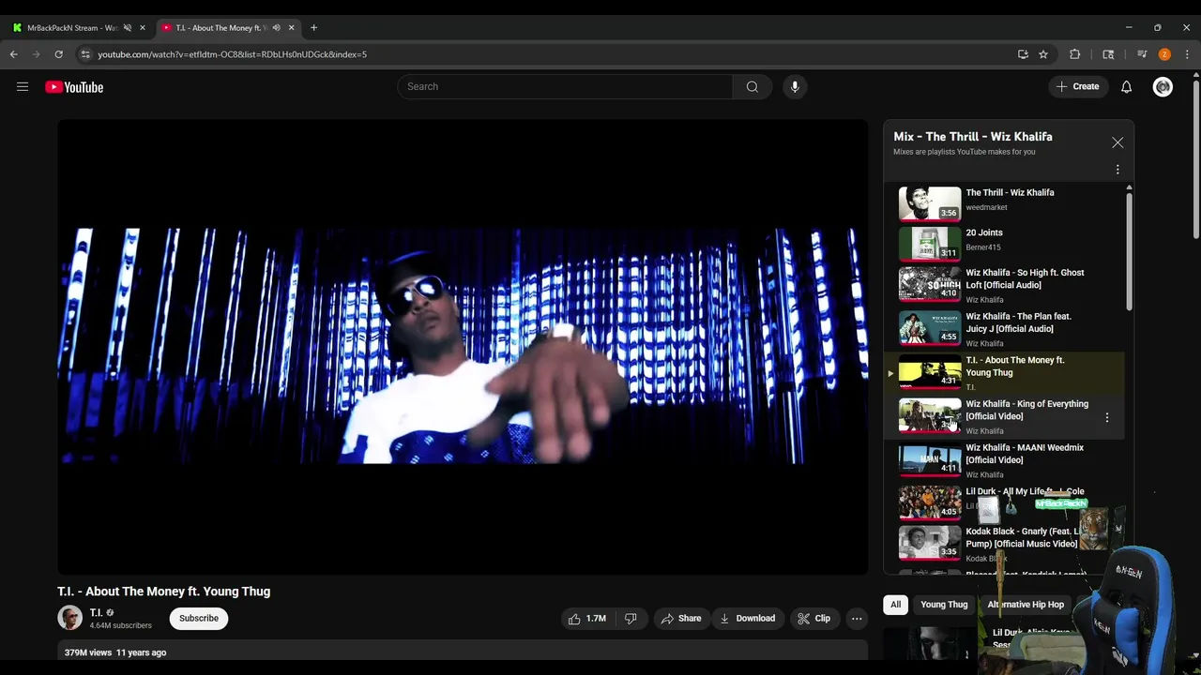Close the MrBackPackN Stream tab
Viewport: 1201px width, 675px height.
143,28
